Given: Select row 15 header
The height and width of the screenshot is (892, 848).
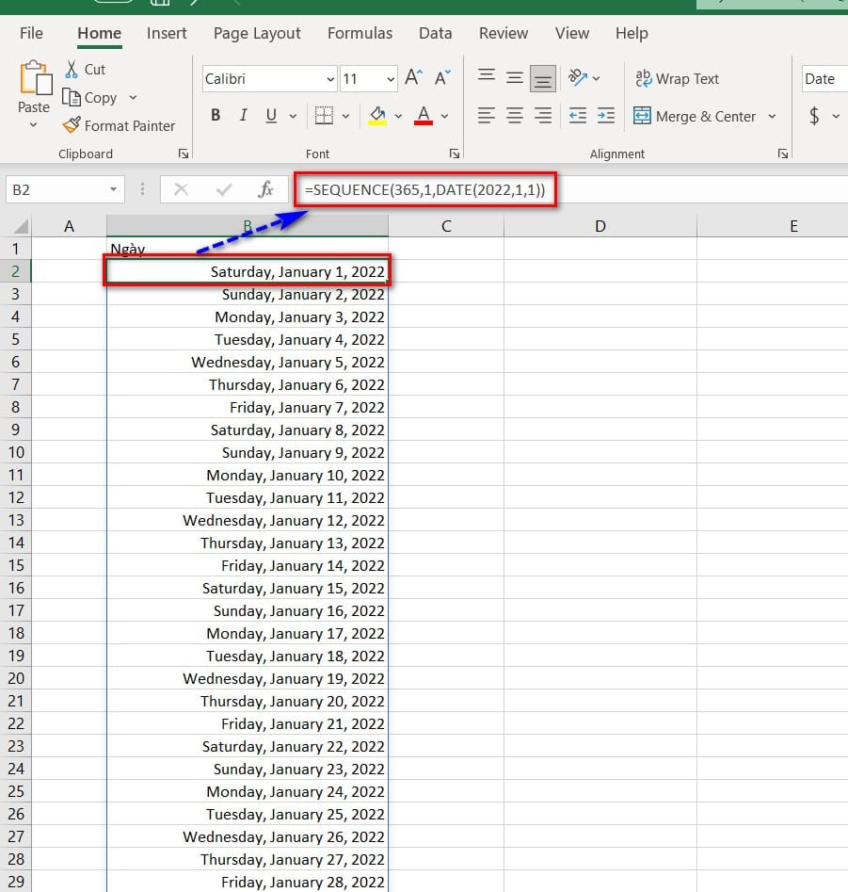Looking at the screenshot, I should 16,565.
